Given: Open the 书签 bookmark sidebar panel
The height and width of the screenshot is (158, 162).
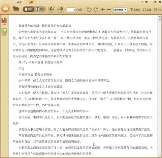Looking at the screenshot, I should 4,21.
